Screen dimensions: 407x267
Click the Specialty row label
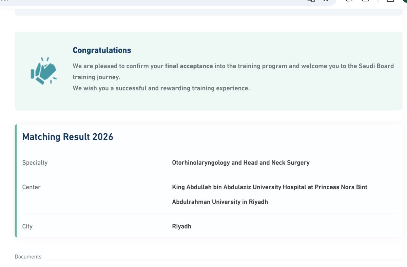coord(35,163)
